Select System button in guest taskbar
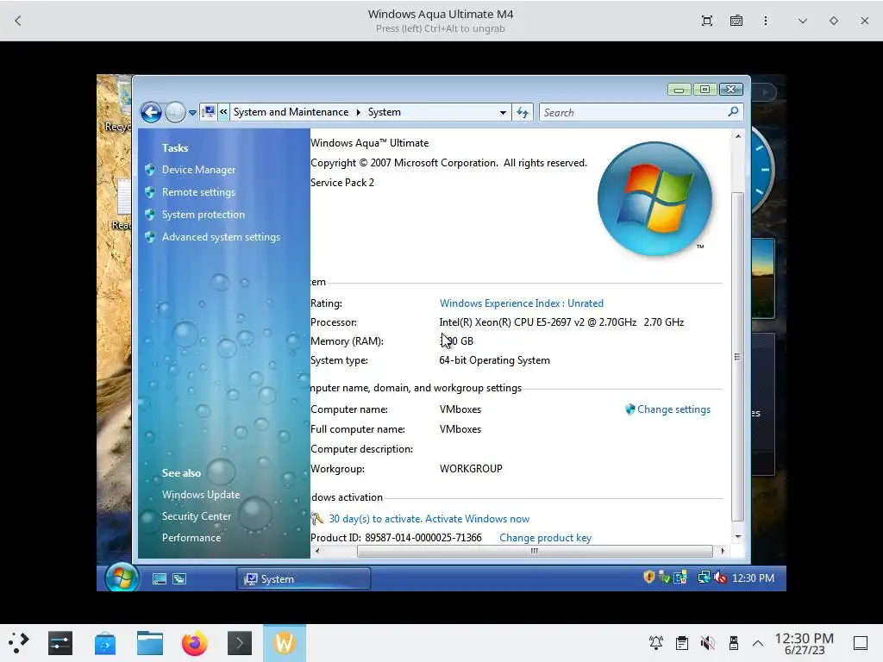 (x=304, y=578)
